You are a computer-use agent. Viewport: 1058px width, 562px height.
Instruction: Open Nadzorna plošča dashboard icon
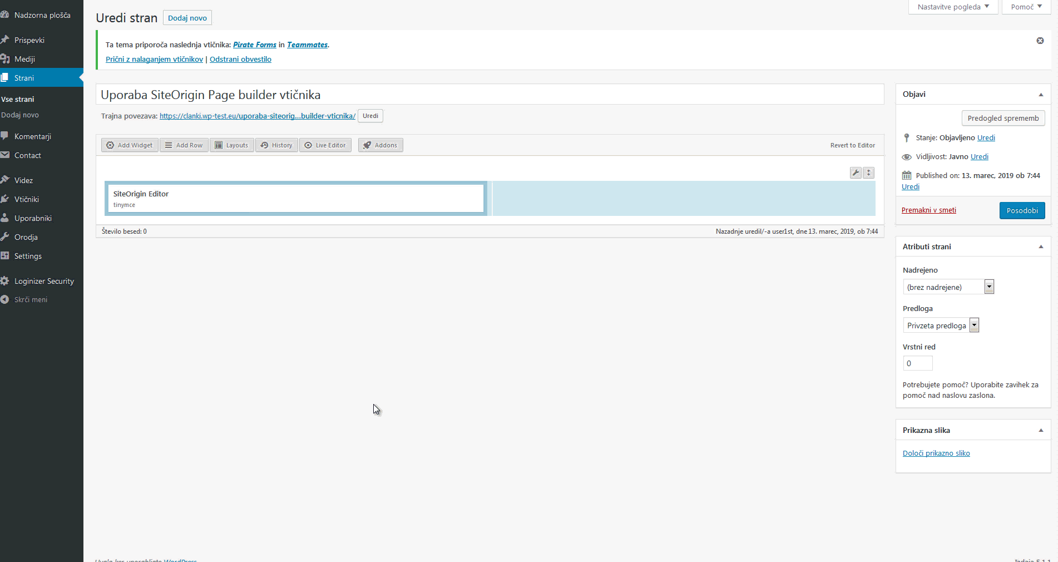point(4,15)
